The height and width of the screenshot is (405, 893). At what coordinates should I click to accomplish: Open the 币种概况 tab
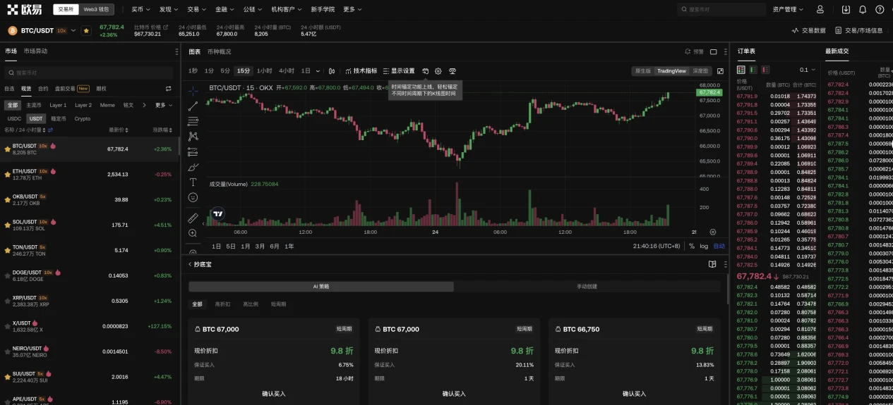coord(219,51)
